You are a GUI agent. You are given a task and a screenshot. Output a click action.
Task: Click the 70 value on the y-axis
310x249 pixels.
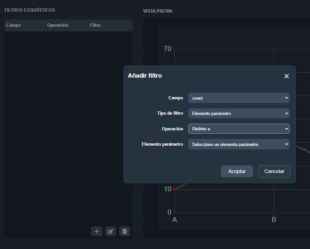167,49
